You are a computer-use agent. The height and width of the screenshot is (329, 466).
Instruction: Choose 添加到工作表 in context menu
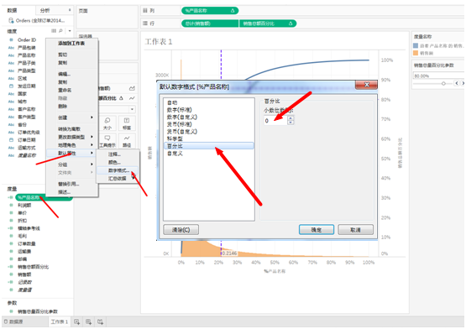71,44
